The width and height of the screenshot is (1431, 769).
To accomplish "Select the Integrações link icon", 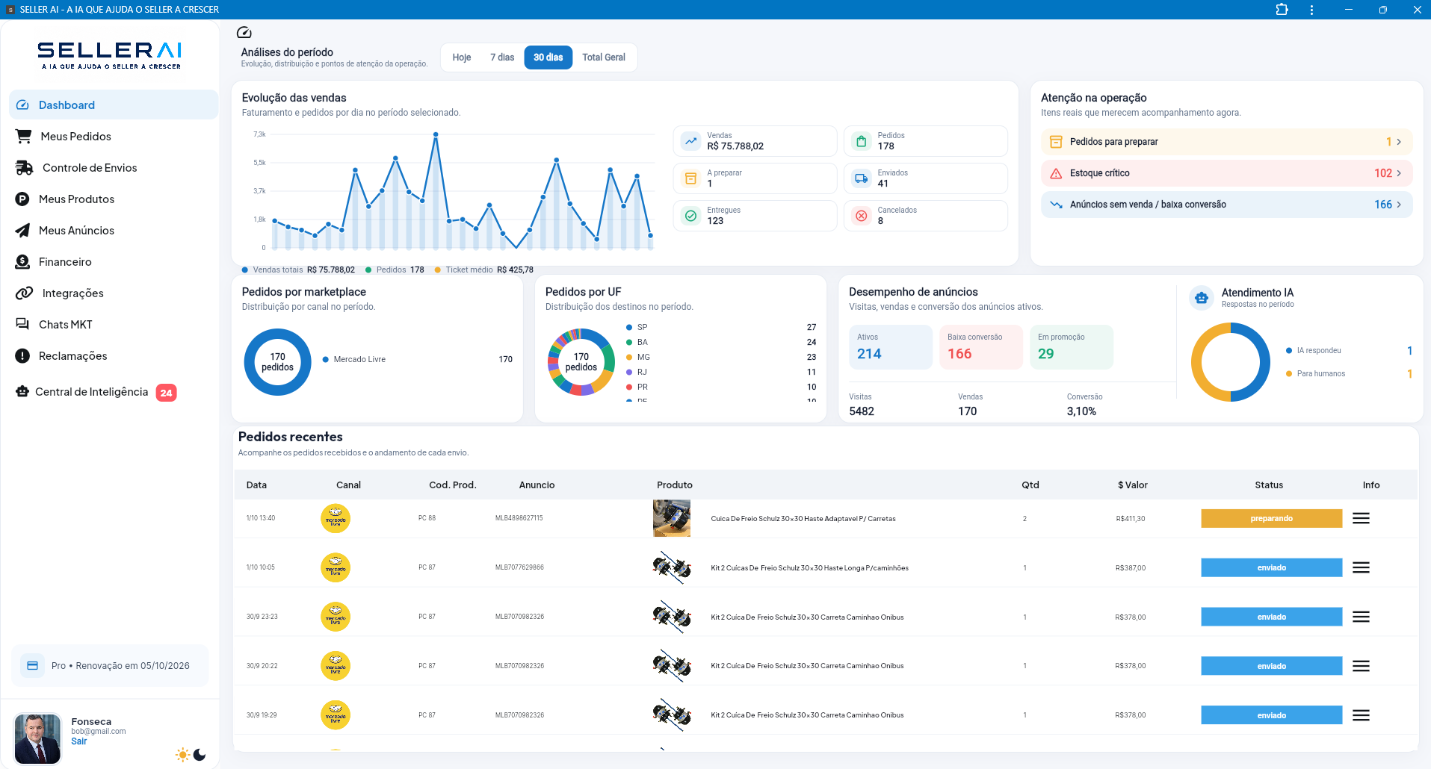I will (x=24, y=293).
